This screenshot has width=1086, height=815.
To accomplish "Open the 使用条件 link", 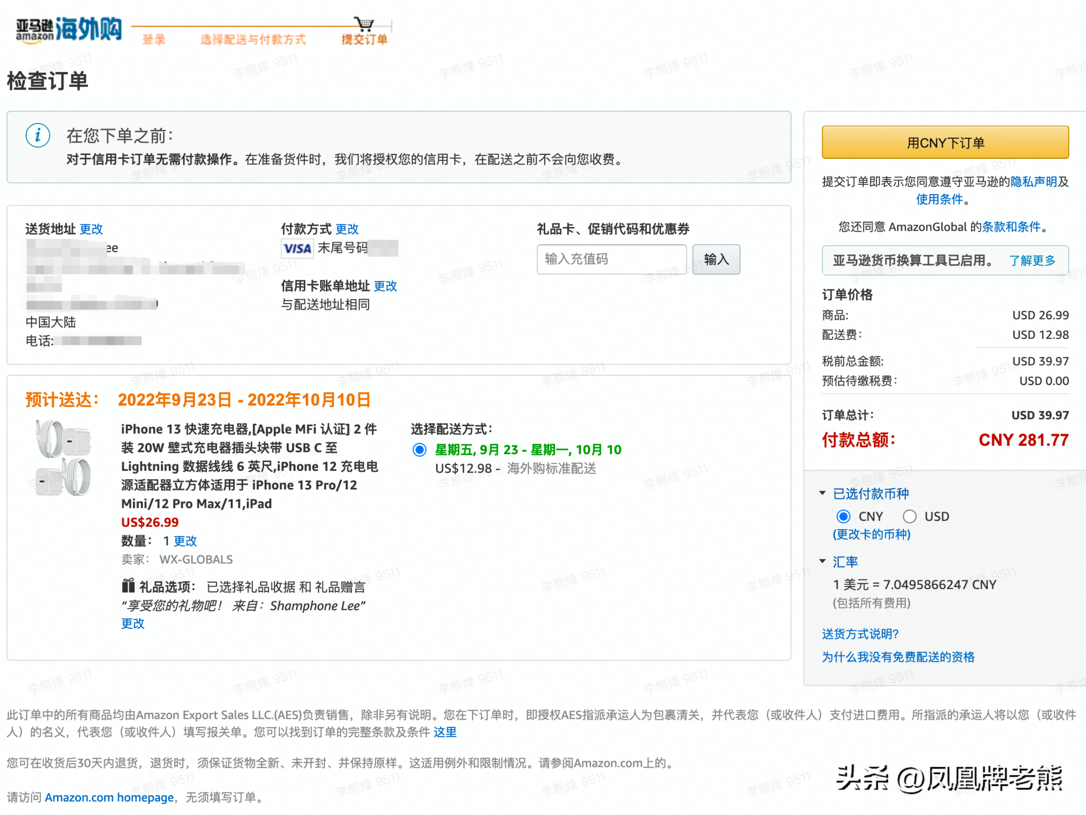I will (x=940, y=200).
